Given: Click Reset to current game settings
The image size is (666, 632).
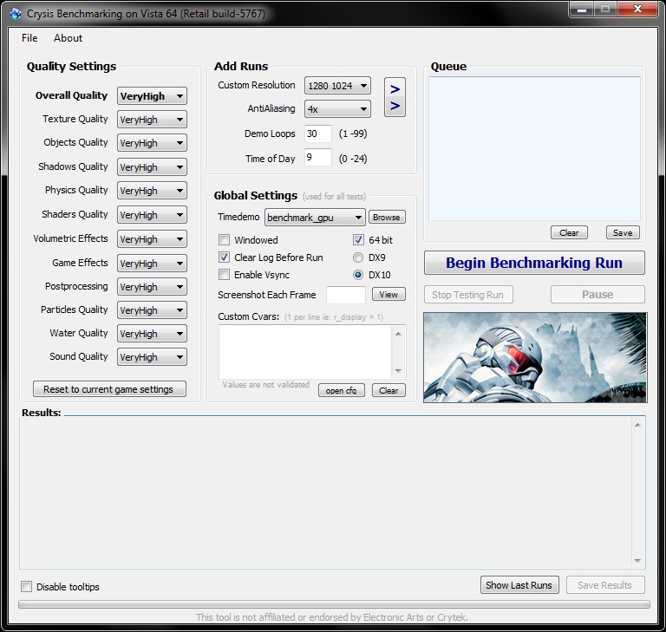Looking at the screenshot, I should 109,389.
